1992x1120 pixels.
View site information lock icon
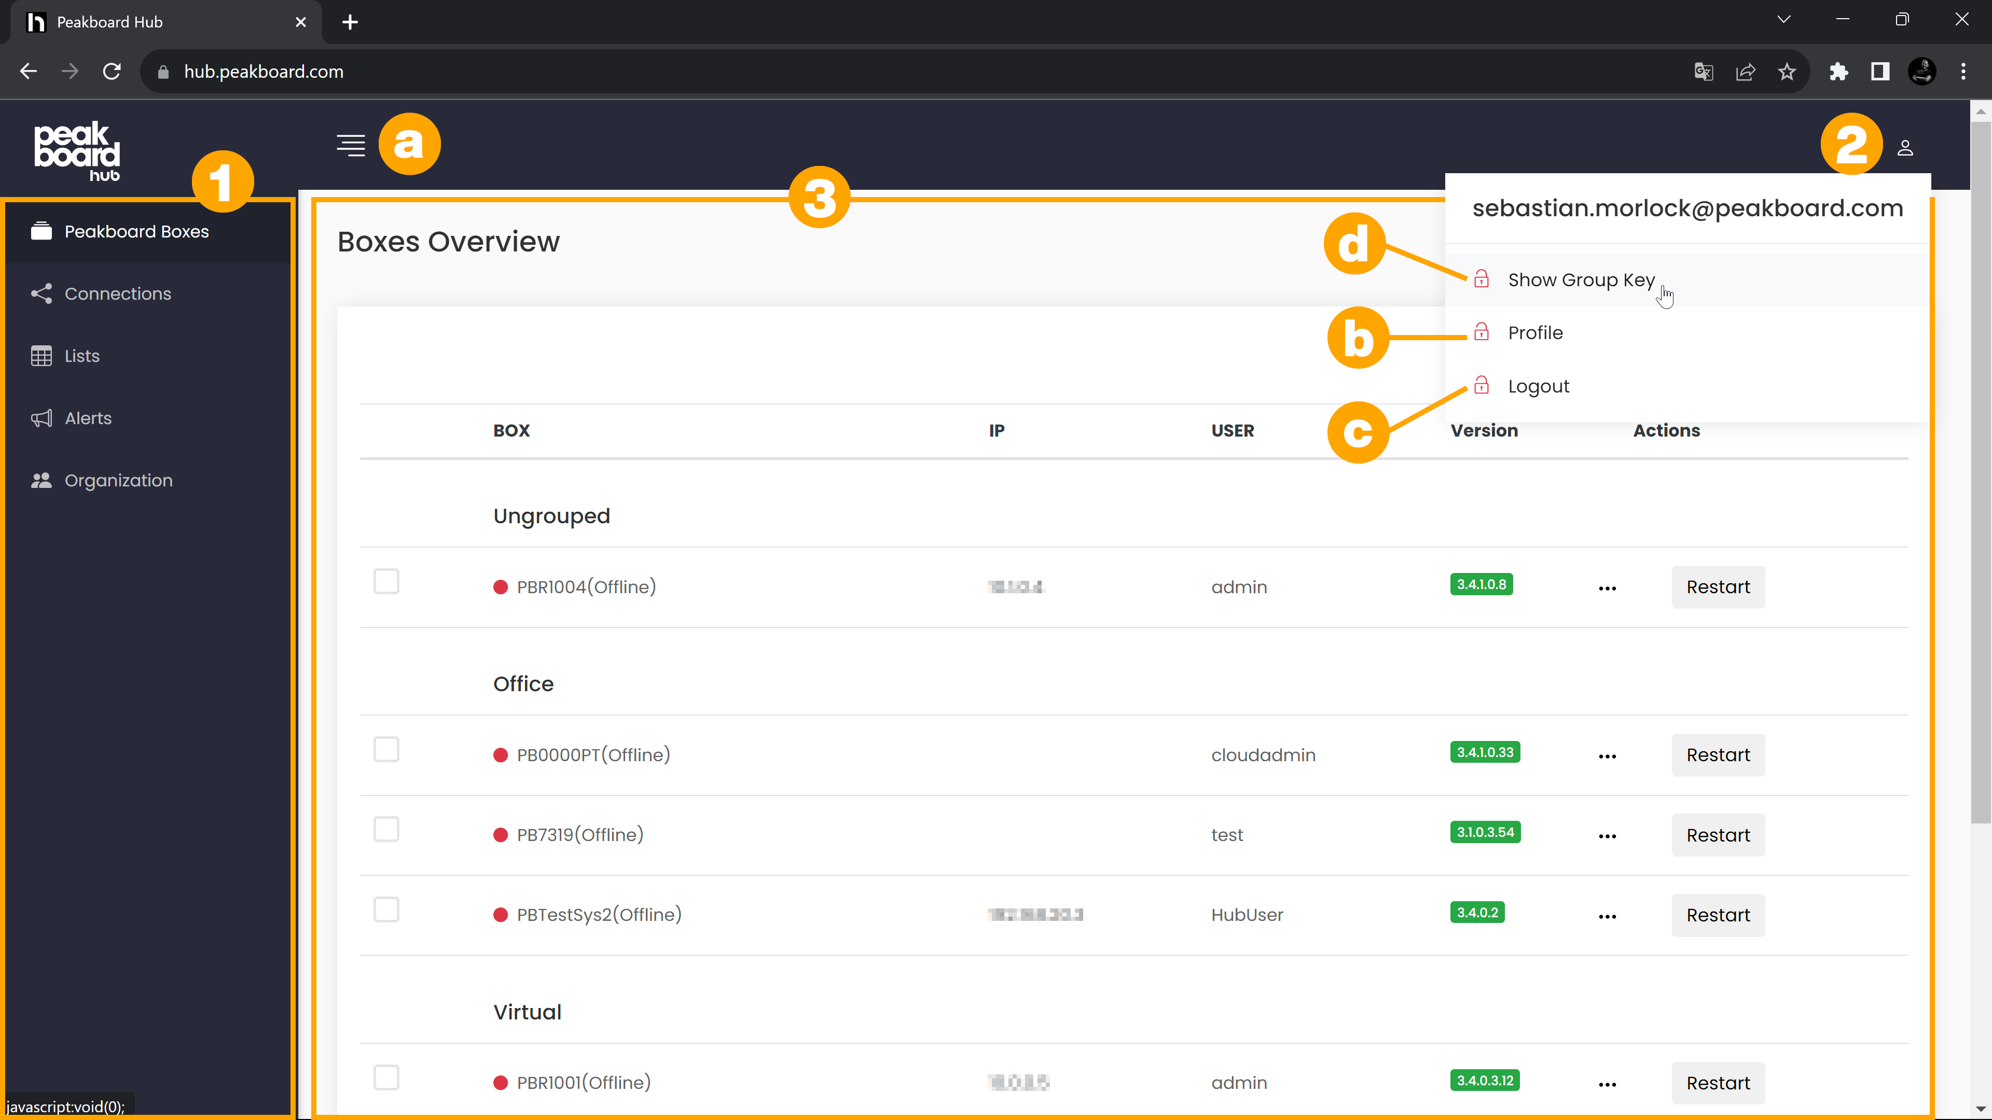pyautogui.click(x=162, y=72)
